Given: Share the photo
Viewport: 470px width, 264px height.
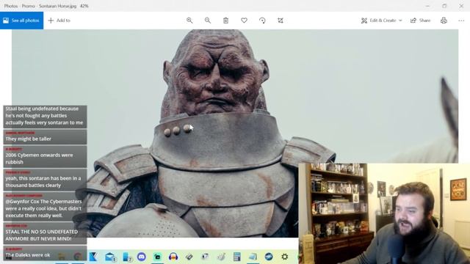Looking at the screenshot, I should click(420, 21).
